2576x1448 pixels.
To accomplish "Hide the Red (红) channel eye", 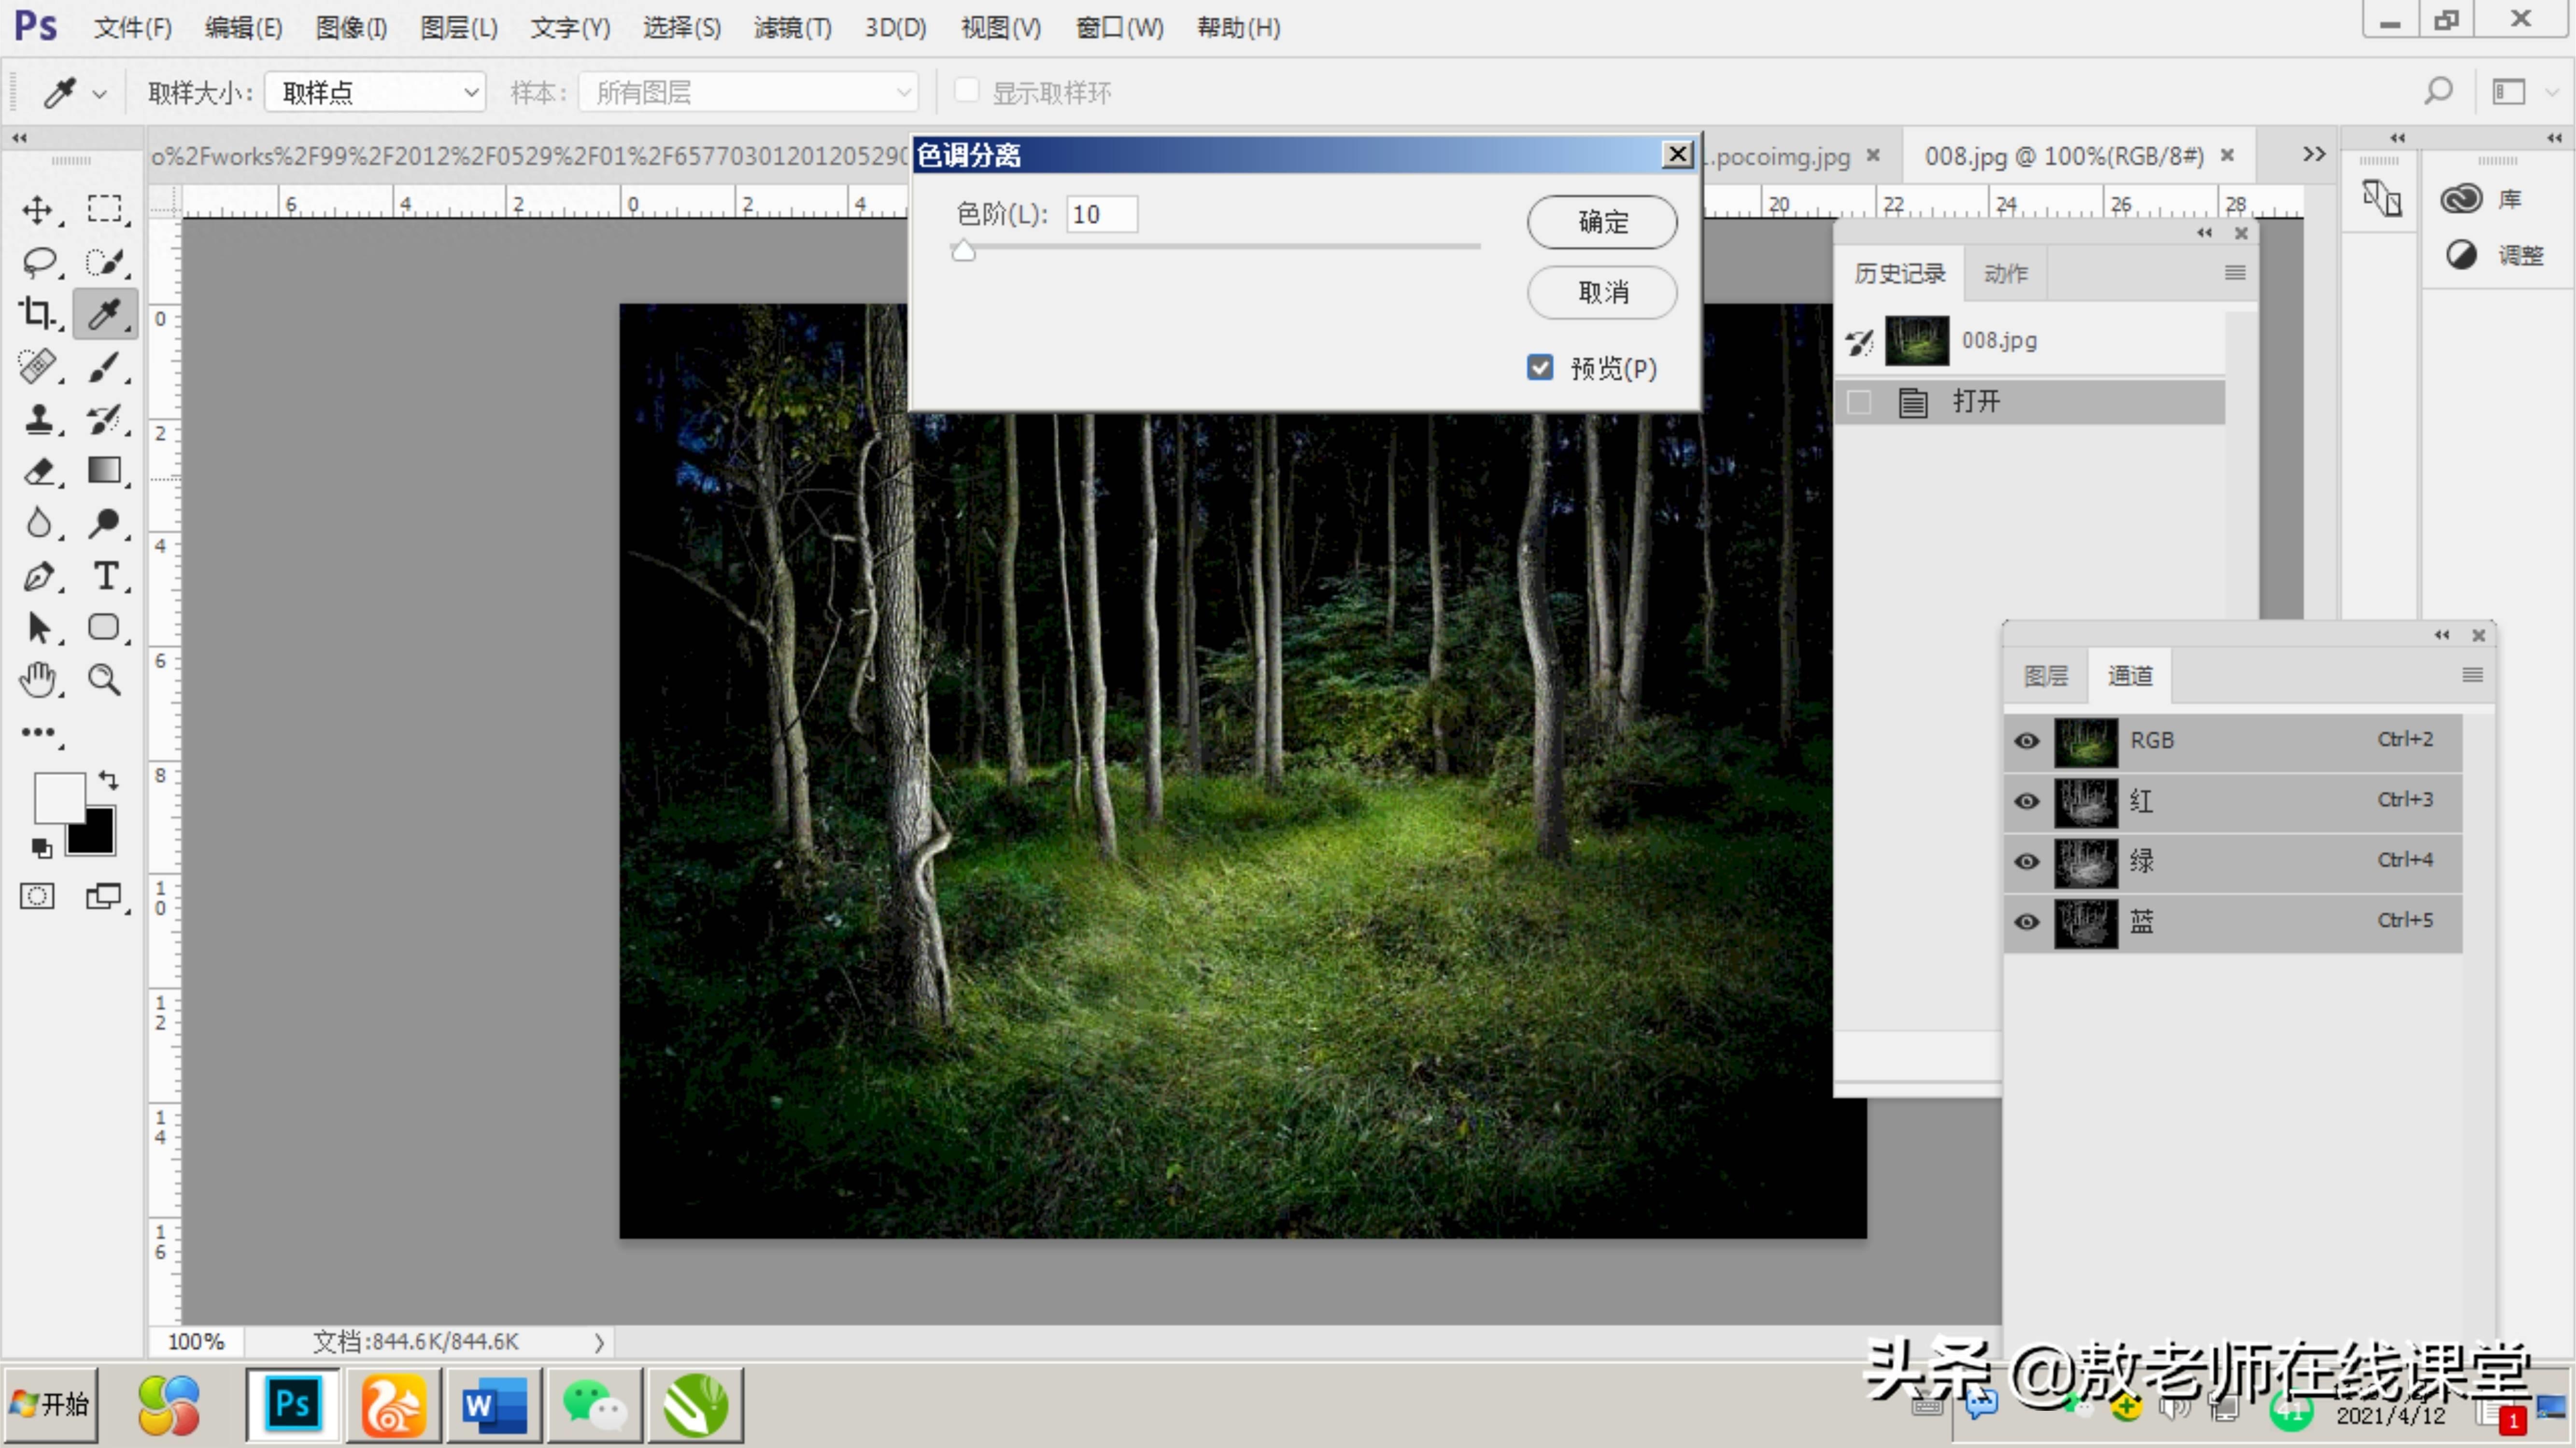I will pos(2027,801).
